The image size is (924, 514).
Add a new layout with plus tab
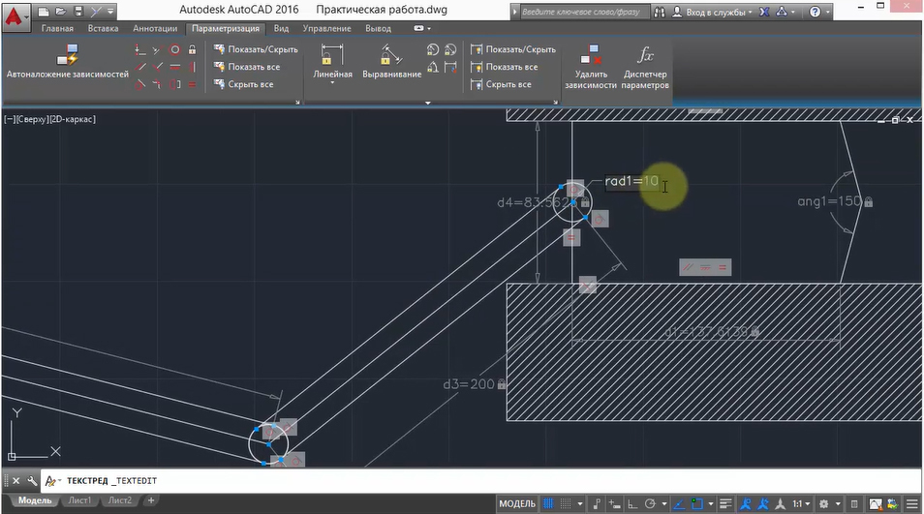click(151, 500)
